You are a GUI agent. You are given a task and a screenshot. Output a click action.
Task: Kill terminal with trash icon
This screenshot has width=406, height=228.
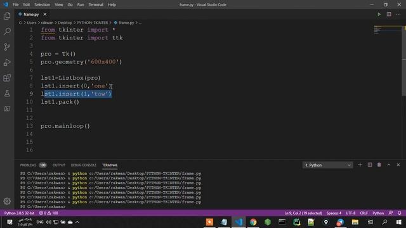pyautogui.click(x=379, y=165)
